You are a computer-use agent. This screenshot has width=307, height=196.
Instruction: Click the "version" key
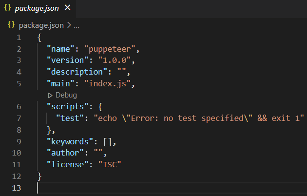68,60
